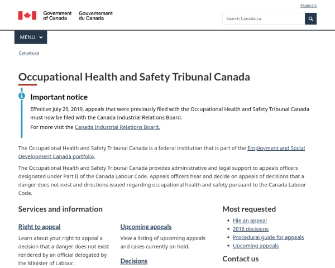The width and height of the screenshot is (335, 268).
Task: Select Upcoming appeals in Most requested list
Action: click(256, 246)
